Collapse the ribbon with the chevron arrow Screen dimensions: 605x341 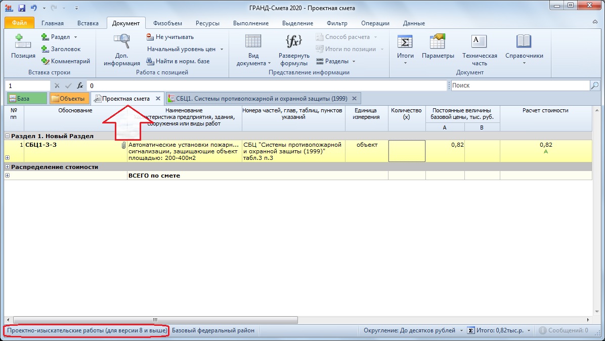pyautogui.click(x=595, y=22)
